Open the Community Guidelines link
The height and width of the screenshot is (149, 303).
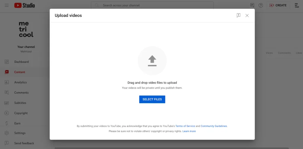pyautogui.click(x=214, y=126)
